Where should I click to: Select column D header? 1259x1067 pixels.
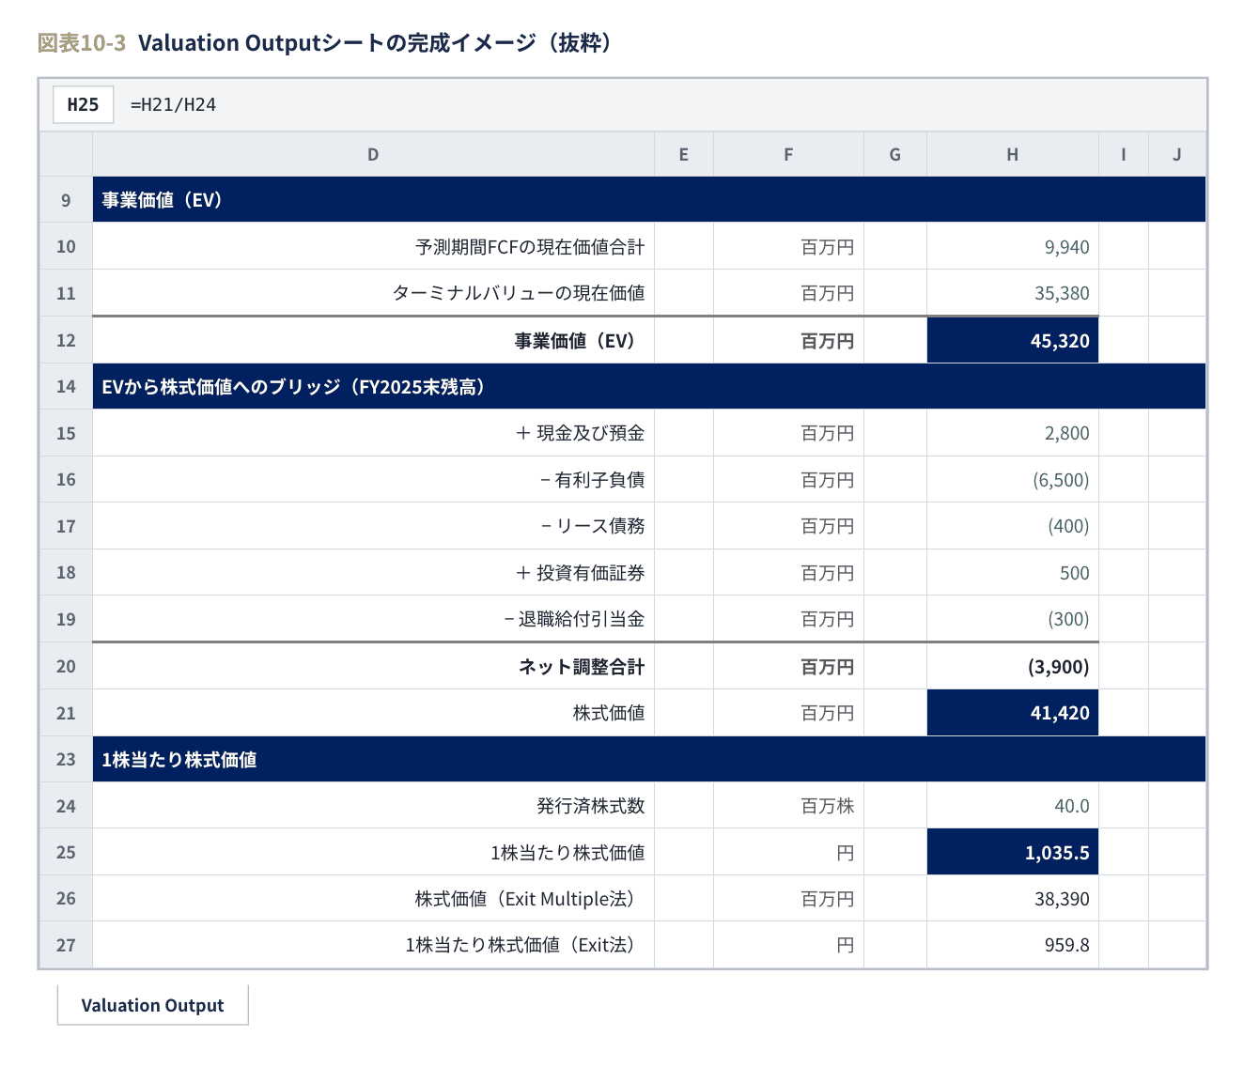373,154
